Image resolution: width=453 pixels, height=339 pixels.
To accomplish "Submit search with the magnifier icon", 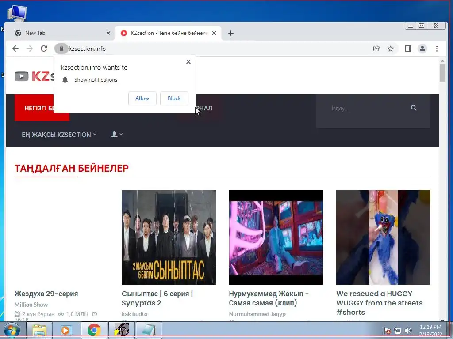I will pos(414,108).
